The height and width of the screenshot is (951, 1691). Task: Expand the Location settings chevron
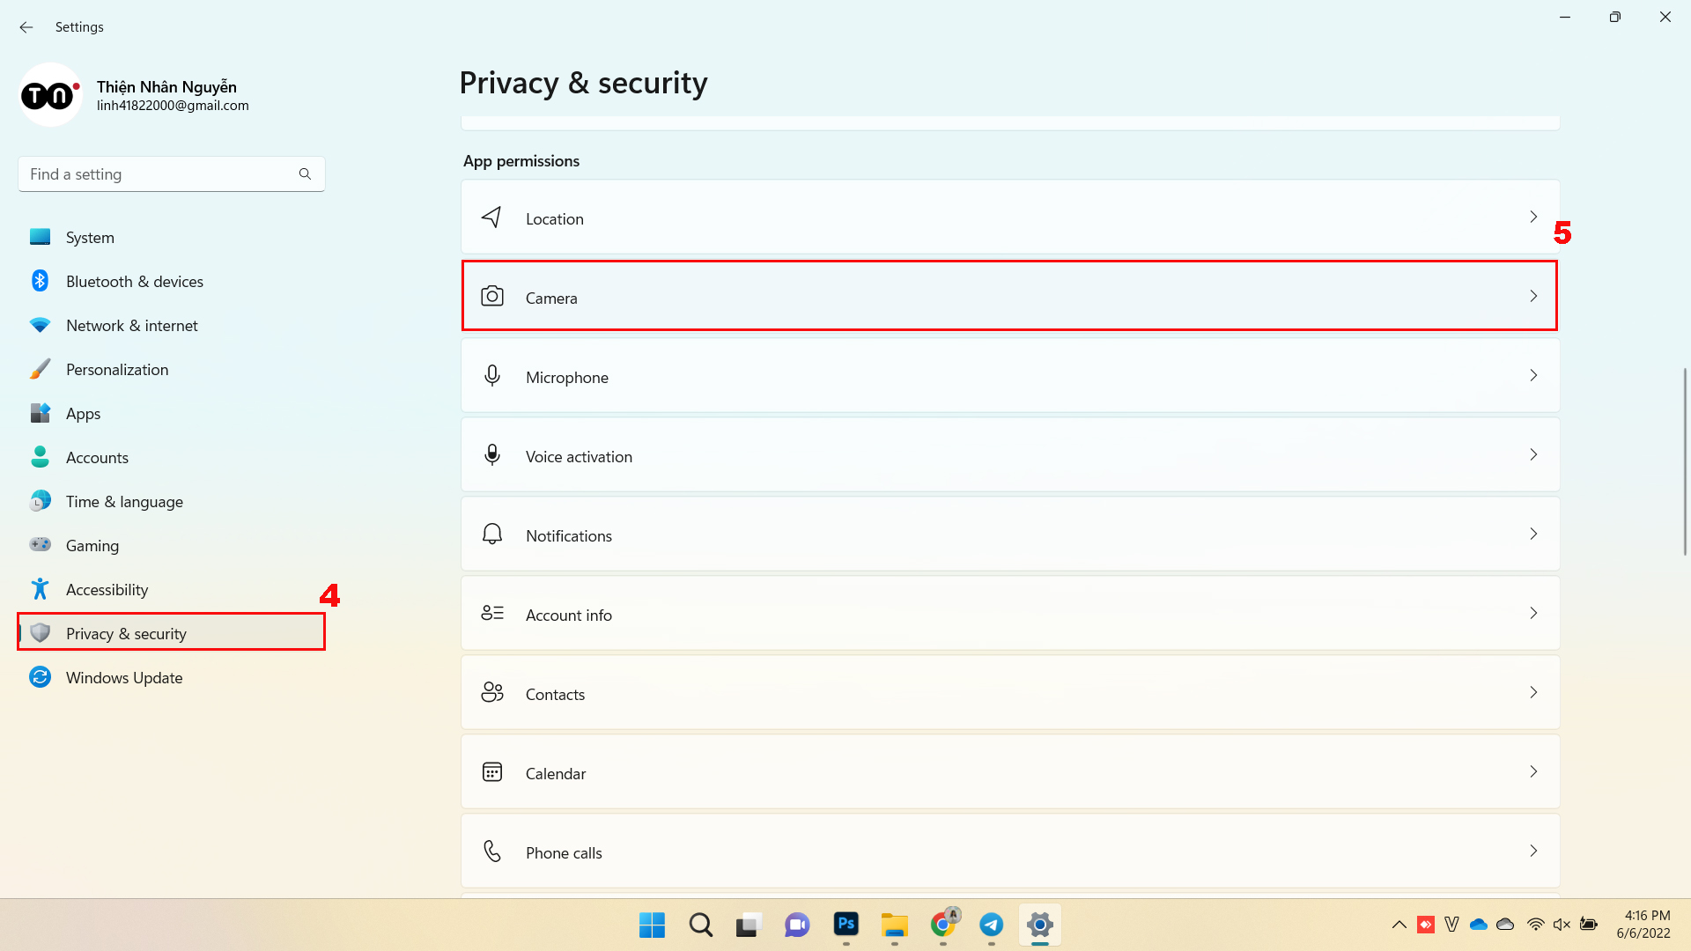[x=1533, y=217]
